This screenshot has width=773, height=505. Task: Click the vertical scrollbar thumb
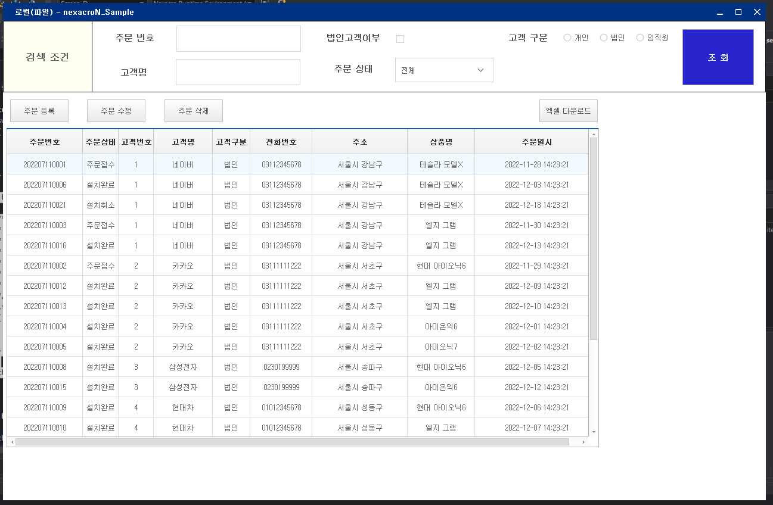[594, 239]
